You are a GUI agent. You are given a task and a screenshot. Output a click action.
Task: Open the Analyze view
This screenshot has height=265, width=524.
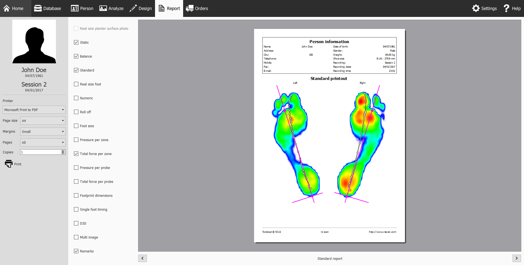[x=111, y=8]
